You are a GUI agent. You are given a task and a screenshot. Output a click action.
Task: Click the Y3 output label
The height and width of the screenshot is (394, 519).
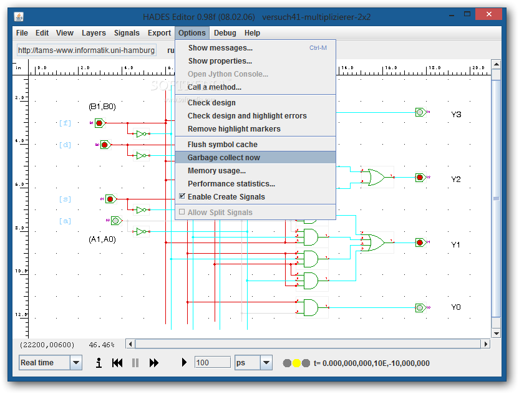coord(456,115)
